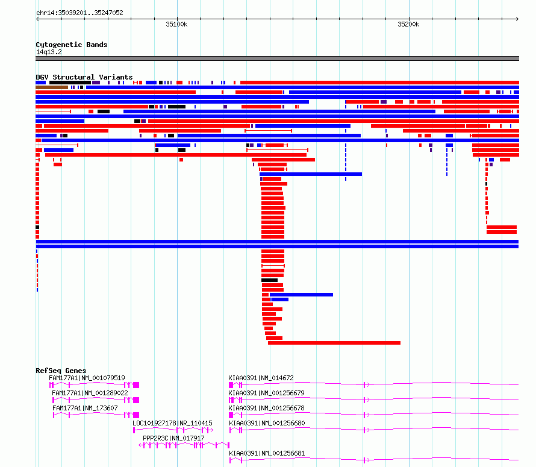
Task: Click the 14q13.2 band label
Action: (x=49, y=52)
